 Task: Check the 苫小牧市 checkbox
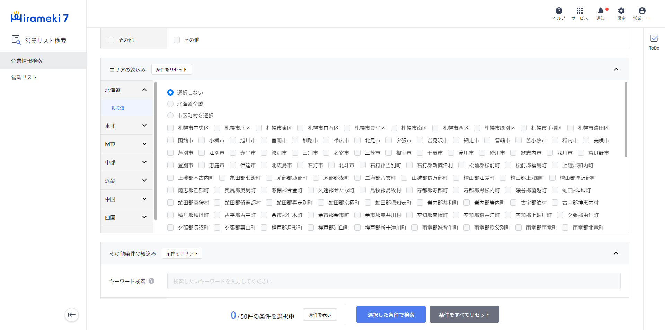pos(518,140)
